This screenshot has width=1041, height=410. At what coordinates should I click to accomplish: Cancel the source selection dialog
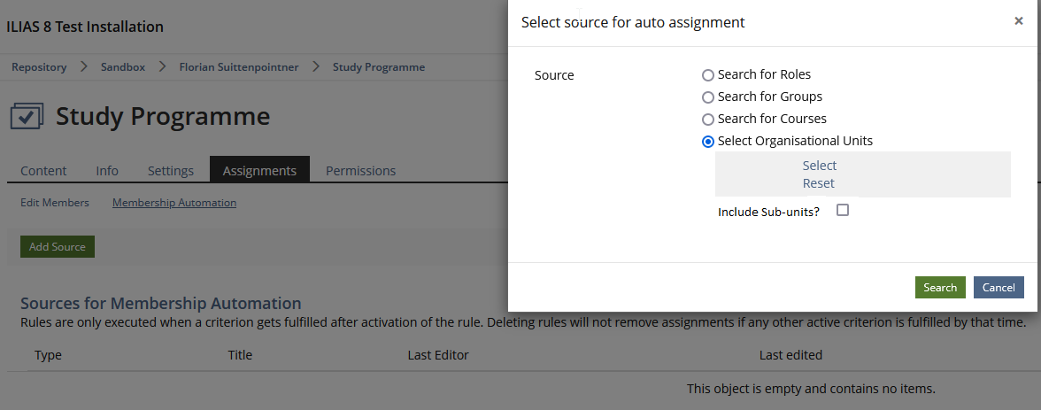[x=999, y=288]
